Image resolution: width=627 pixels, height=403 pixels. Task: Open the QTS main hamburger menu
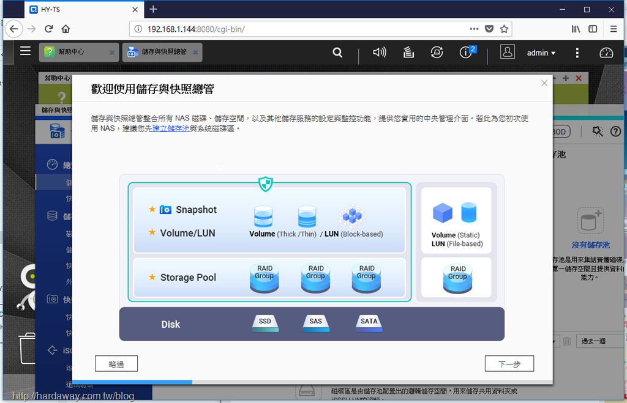[x=25, y=51]
